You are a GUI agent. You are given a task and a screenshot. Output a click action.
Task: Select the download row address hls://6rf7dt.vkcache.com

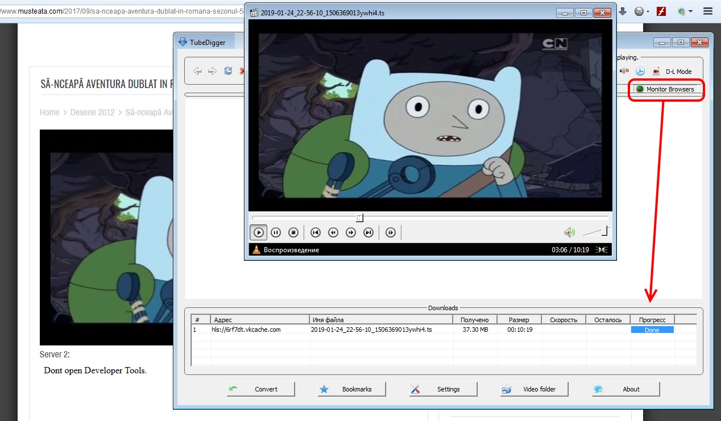point(246,330)
